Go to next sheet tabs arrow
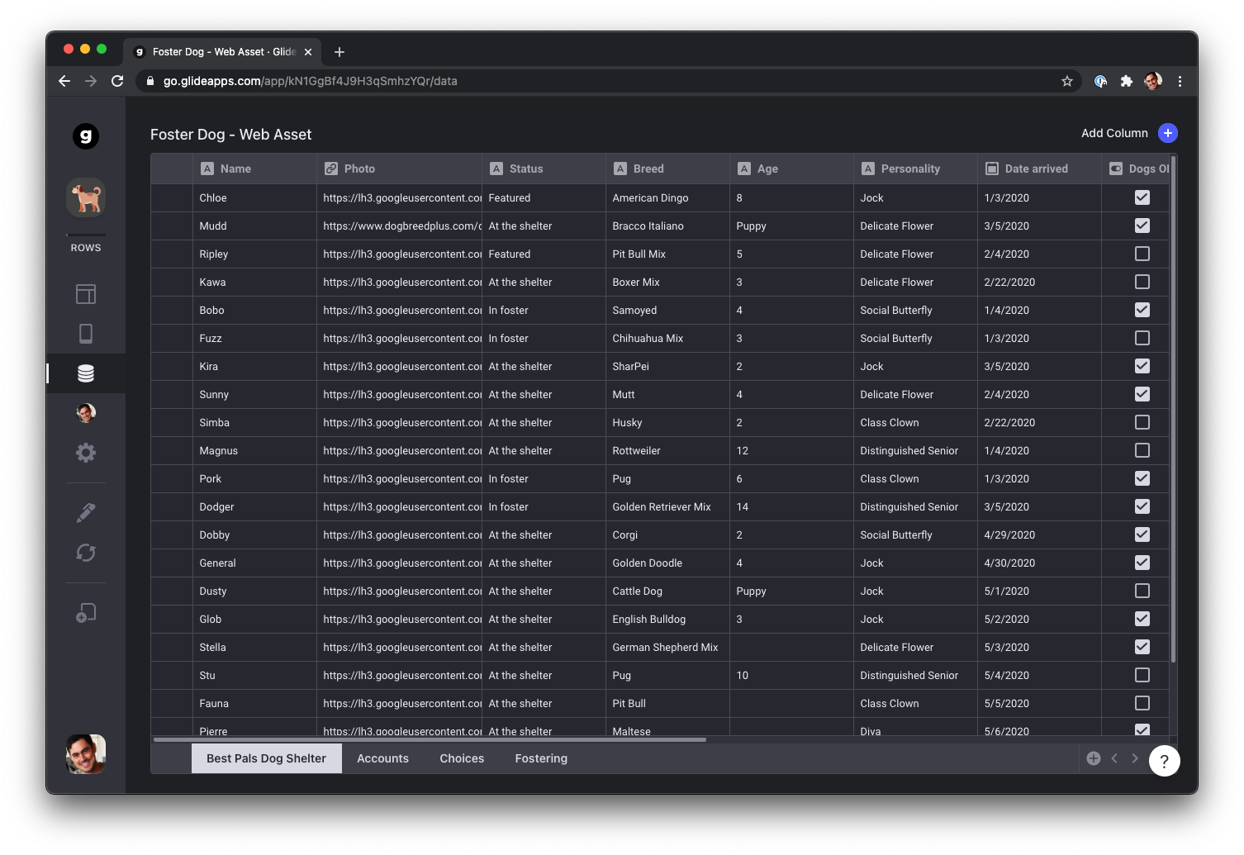The height and width of the screenshot is (855, 1244). (x=1135, y=758)
